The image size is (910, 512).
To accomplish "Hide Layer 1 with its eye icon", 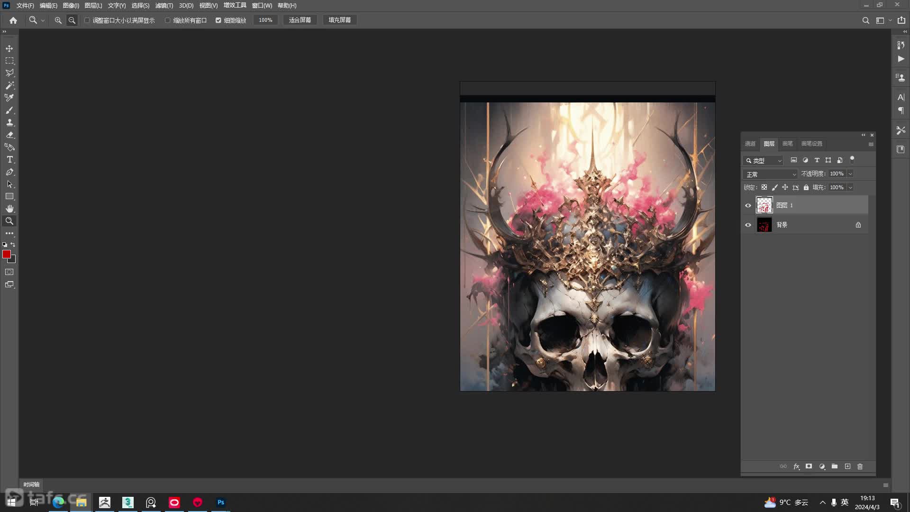I will point(748,205).
